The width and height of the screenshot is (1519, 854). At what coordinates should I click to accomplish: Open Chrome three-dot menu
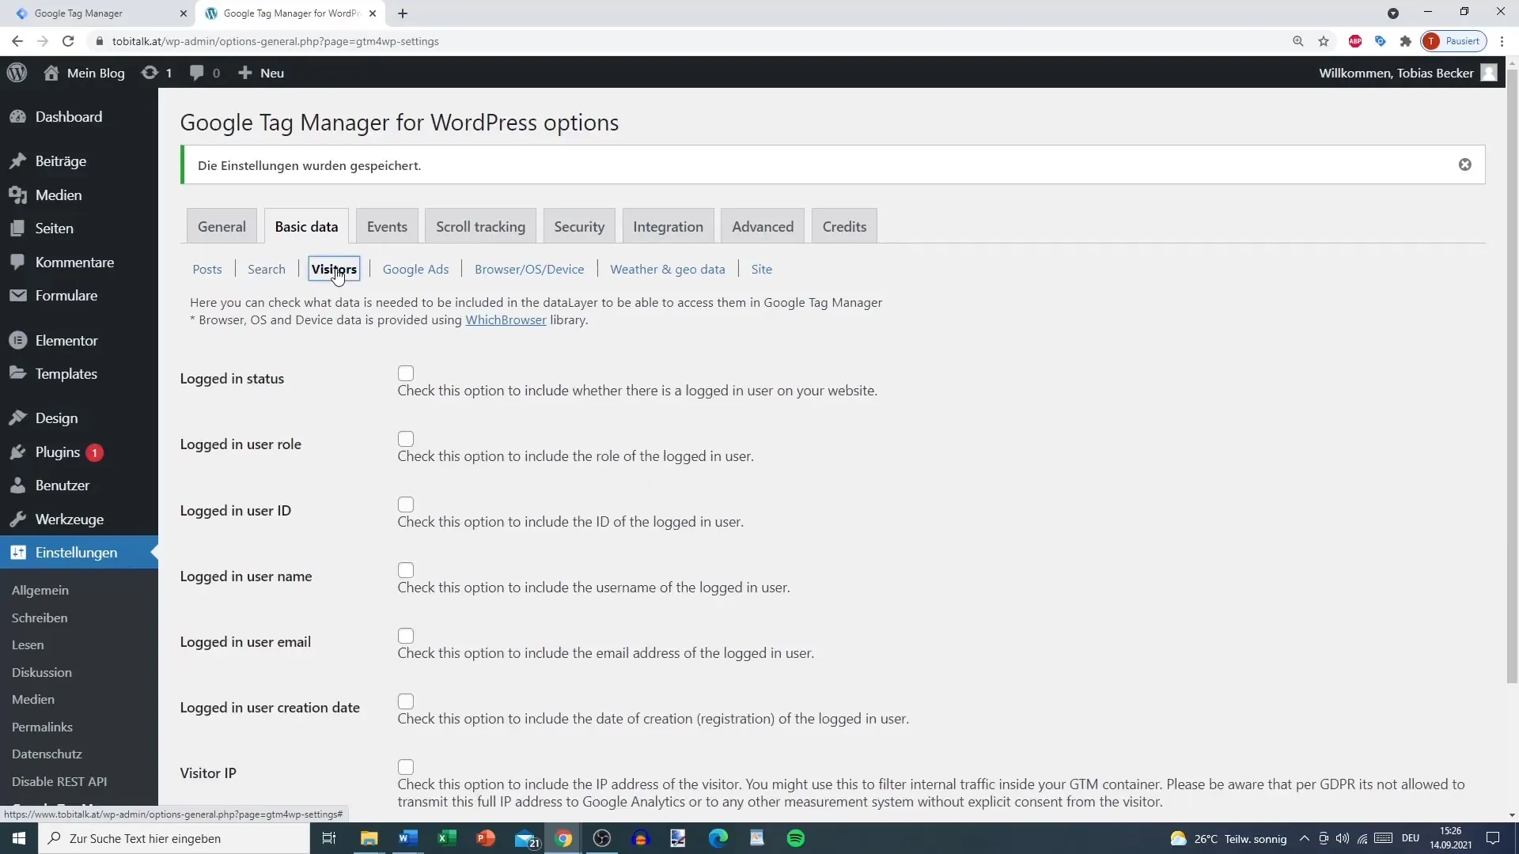[x=1502, y=41]
